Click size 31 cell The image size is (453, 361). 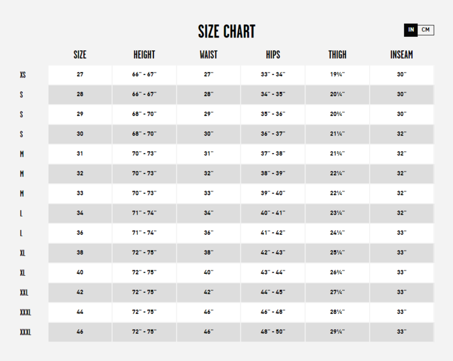(x=80, y=154)
